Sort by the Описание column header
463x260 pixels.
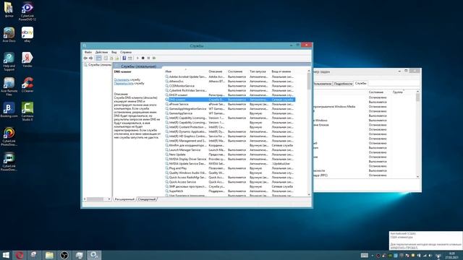point(216,71)
